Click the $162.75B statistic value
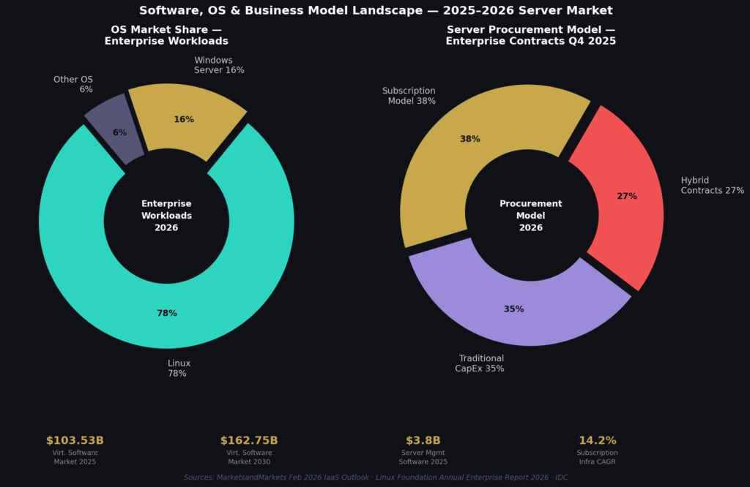The width and height of the screenshot is (750, 487). 249,440
